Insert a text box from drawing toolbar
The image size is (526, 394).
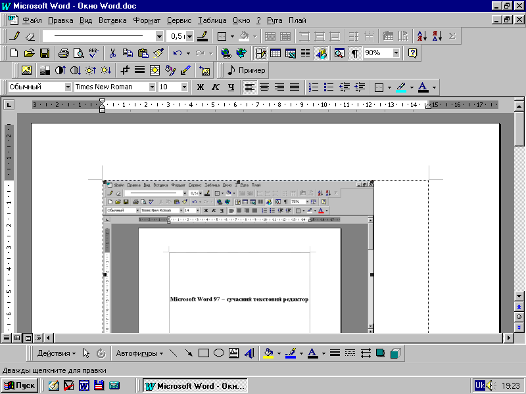(234, 353)
